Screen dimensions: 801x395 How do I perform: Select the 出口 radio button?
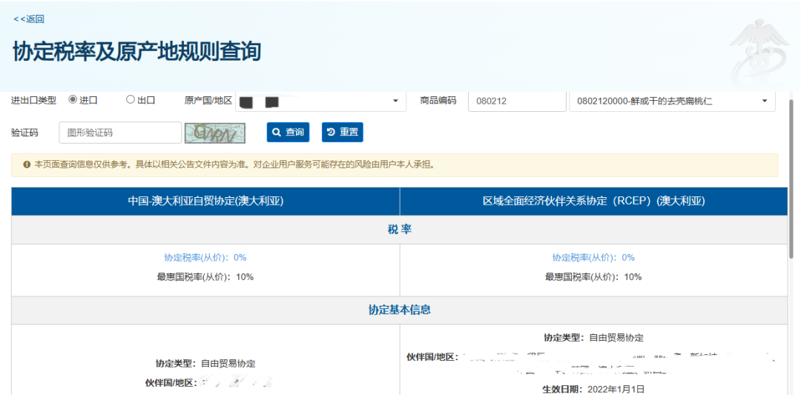[131, 99]
